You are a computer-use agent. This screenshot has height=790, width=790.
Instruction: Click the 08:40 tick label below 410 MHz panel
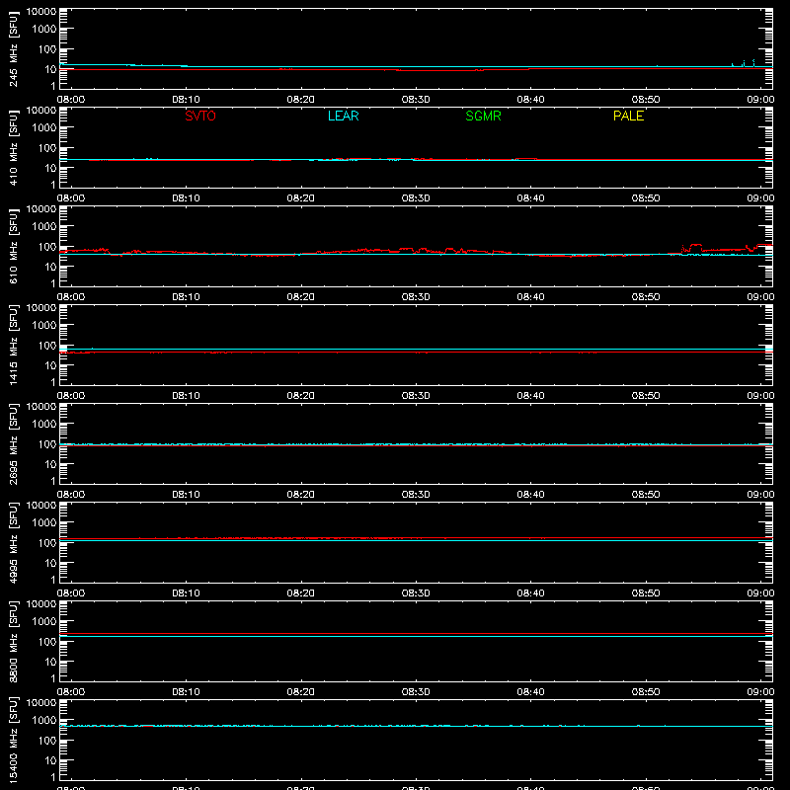[x=530, y=198]
